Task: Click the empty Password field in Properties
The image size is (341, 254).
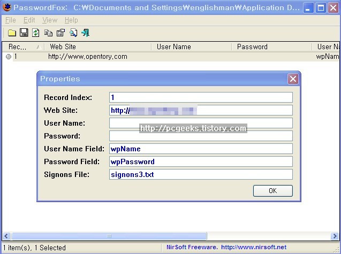Action: (201, 136)
